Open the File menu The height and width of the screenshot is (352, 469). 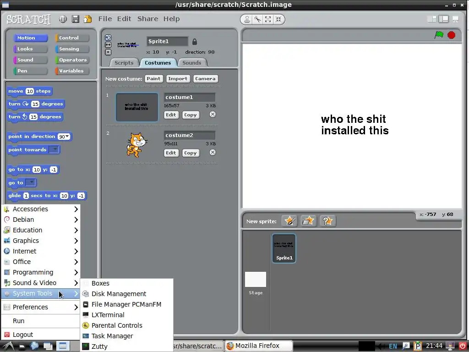pos(105,19)
